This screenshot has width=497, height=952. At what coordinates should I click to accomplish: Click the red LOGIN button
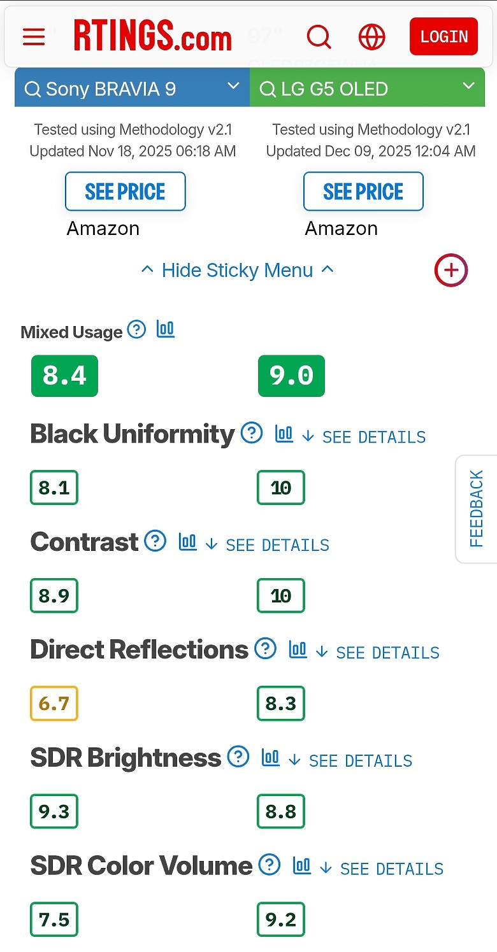coord(443,36)
